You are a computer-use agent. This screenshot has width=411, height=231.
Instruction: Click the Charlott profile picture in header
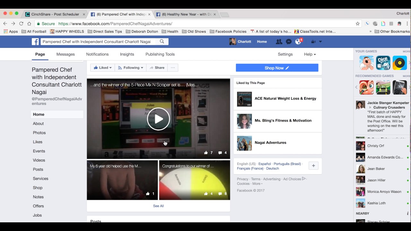click(232, 42)
